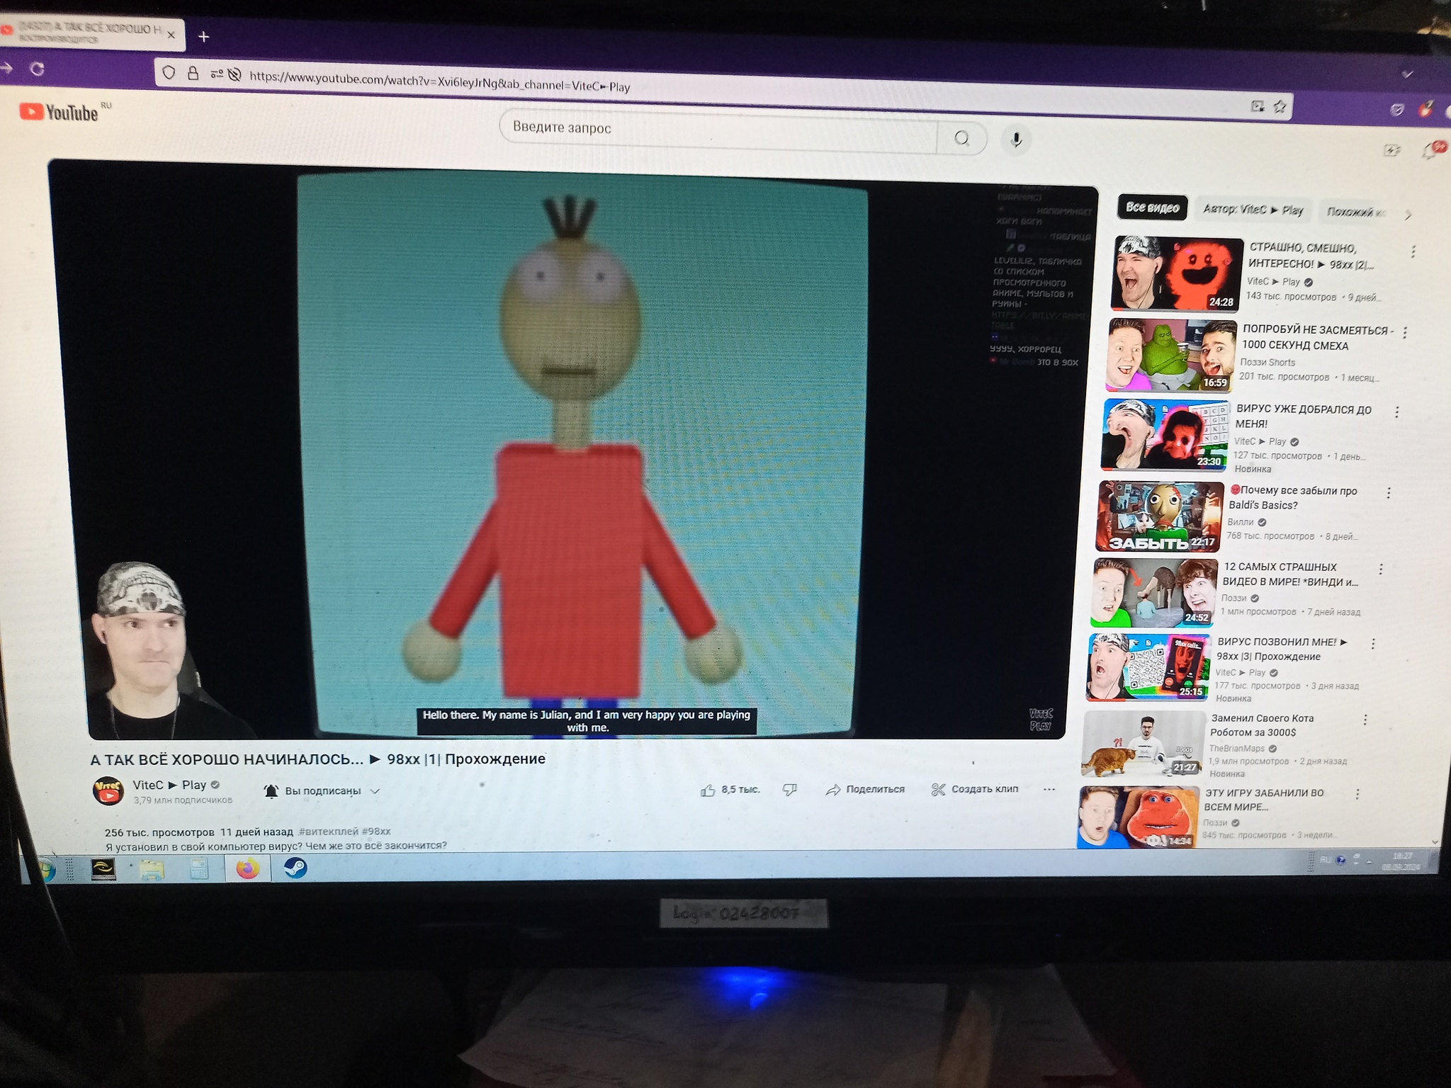Open a new browser tab with plus
This screenshot has width=1451, height=1088.
[x=204, y=36]
